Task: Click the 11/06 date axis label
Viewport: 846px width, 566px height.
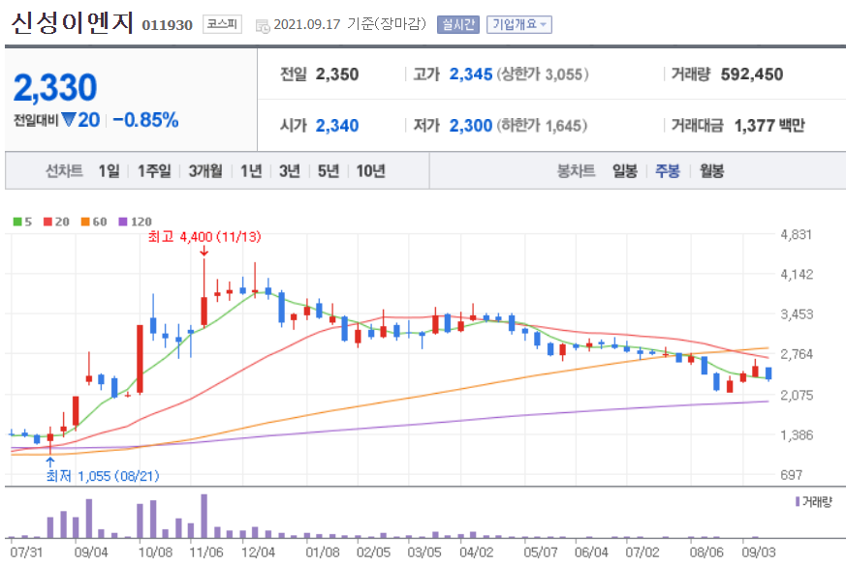Action: (206, 552)
